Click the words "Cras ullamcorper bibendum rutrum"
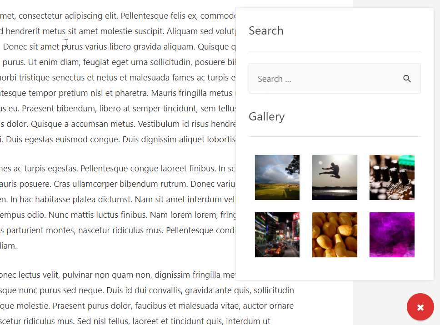Image resolution: width=440 pixels, height=325 pixels. click(121, 184)
